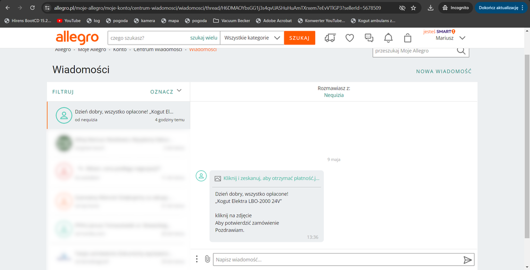The image size is (530, 270).
Task: Open the Kliknij i zeskanuj image attachment
Action: pyautogui.click(x=266, y=179)
